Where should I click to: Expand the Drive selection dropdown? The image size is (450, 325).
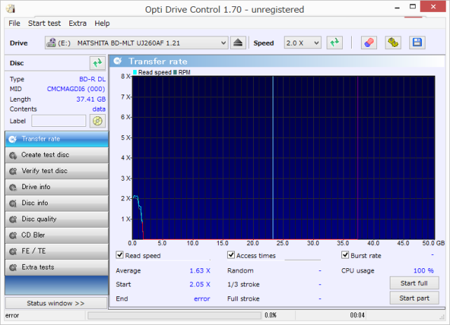pos(224,43)
